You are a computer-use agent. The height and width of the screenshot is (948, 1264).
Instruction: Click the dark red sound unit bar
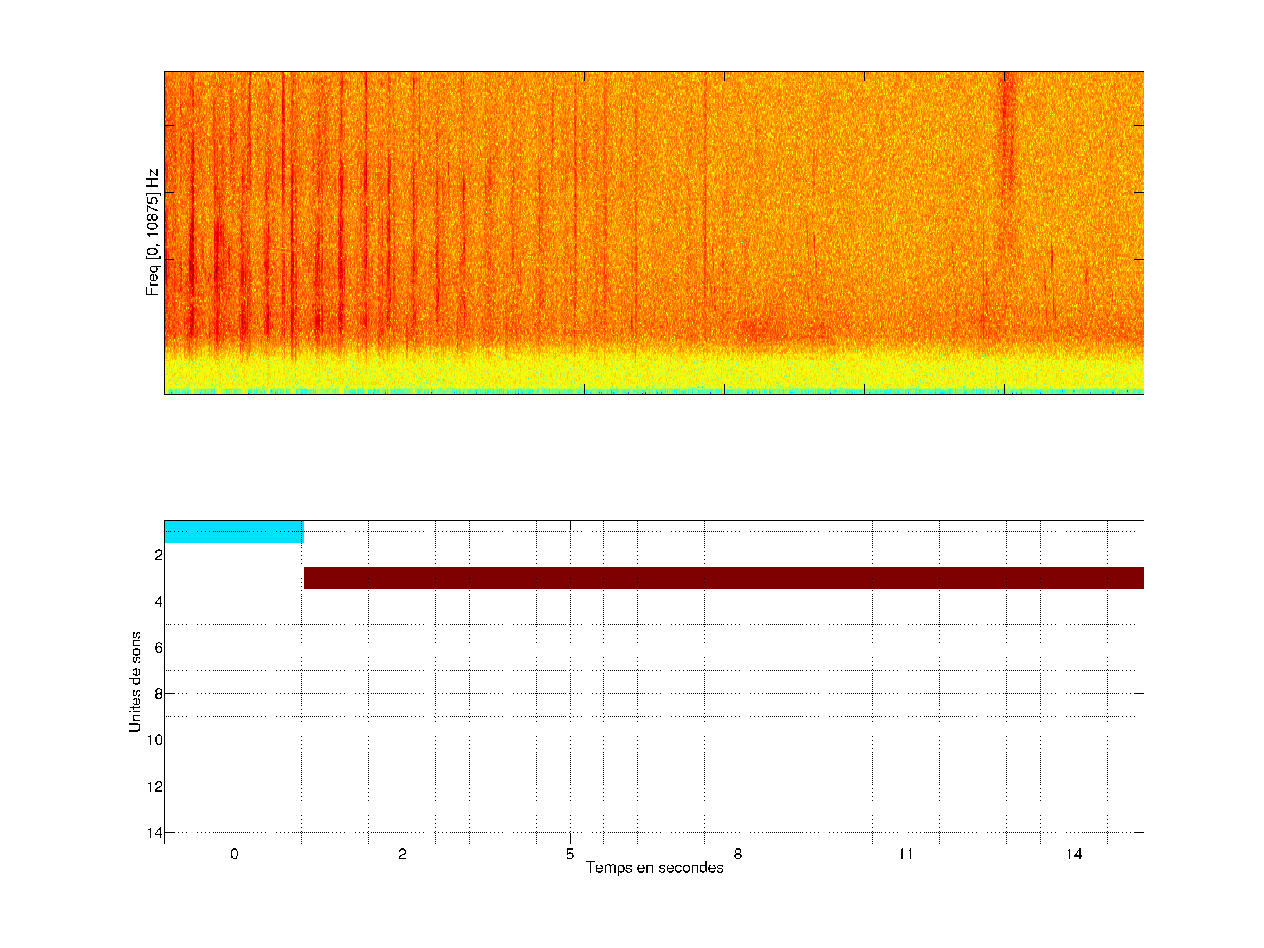click(723, 578)
